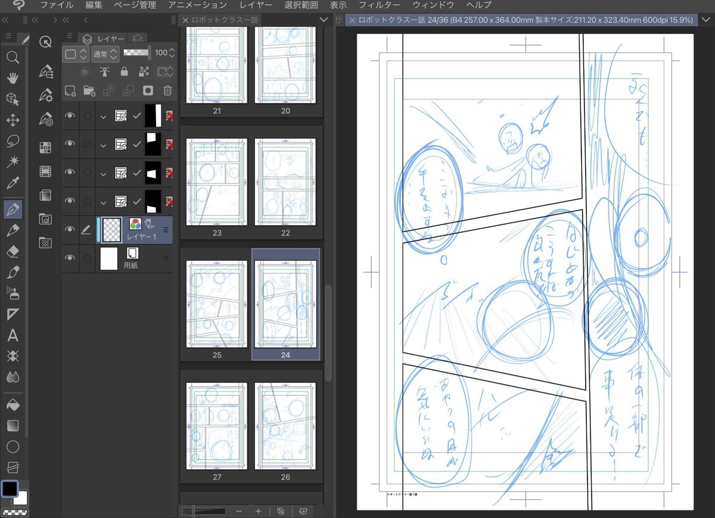715x518 pixels.
Task: Toggle reference layer lighthouse icon
Action: [104, 71]
